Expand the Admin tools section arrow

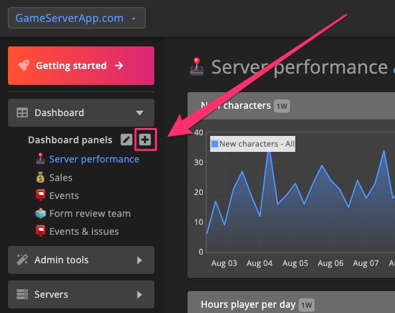139,260
